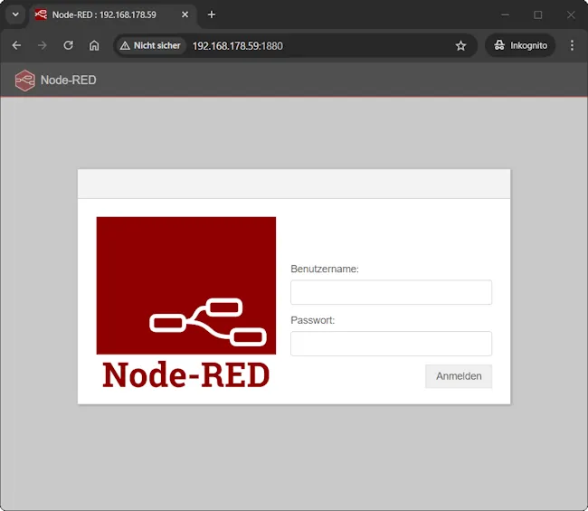Click the large red Node-RED logo image

tap(185, 302)
